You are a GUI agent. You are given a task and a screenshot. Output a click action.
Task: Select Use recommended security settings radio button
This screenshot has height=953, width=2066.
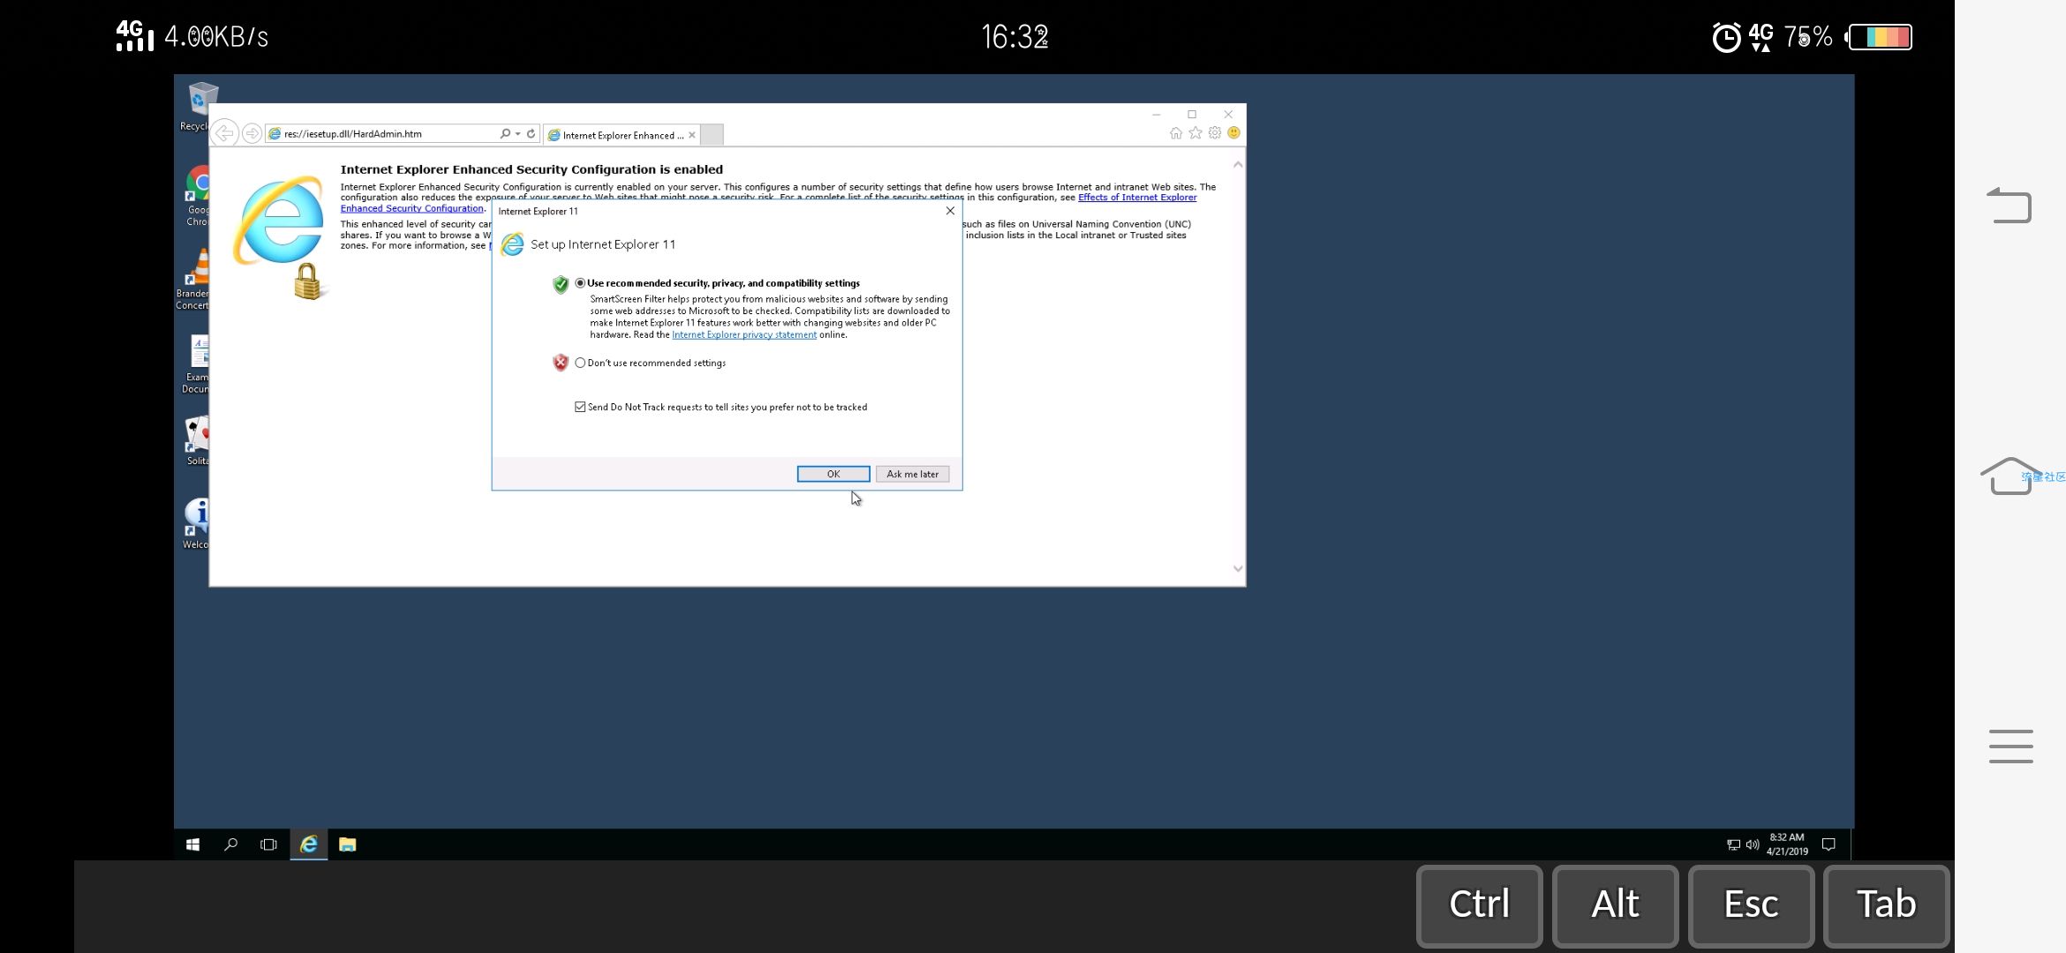click(x=580, y=283)
